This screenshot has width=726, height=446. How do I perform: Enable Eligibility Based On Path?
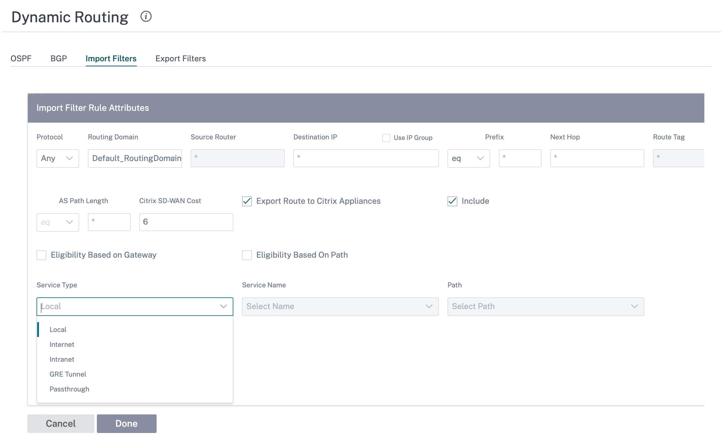[x=247, y=255]
